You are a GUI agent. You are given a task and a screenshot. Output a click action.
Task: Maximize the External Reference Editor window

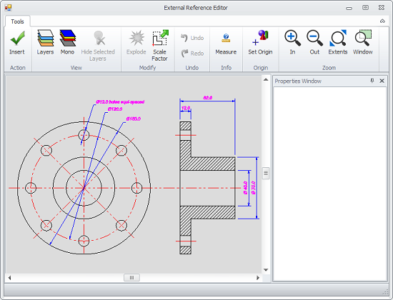pyautogui.click(x=365, y=8)
